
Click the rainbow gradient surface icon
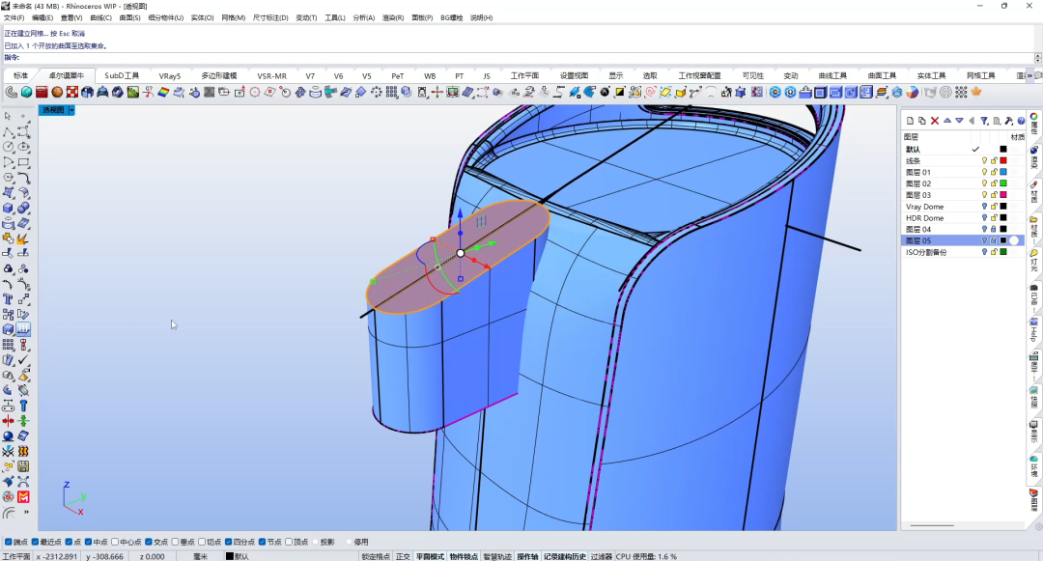coord(163,92)
